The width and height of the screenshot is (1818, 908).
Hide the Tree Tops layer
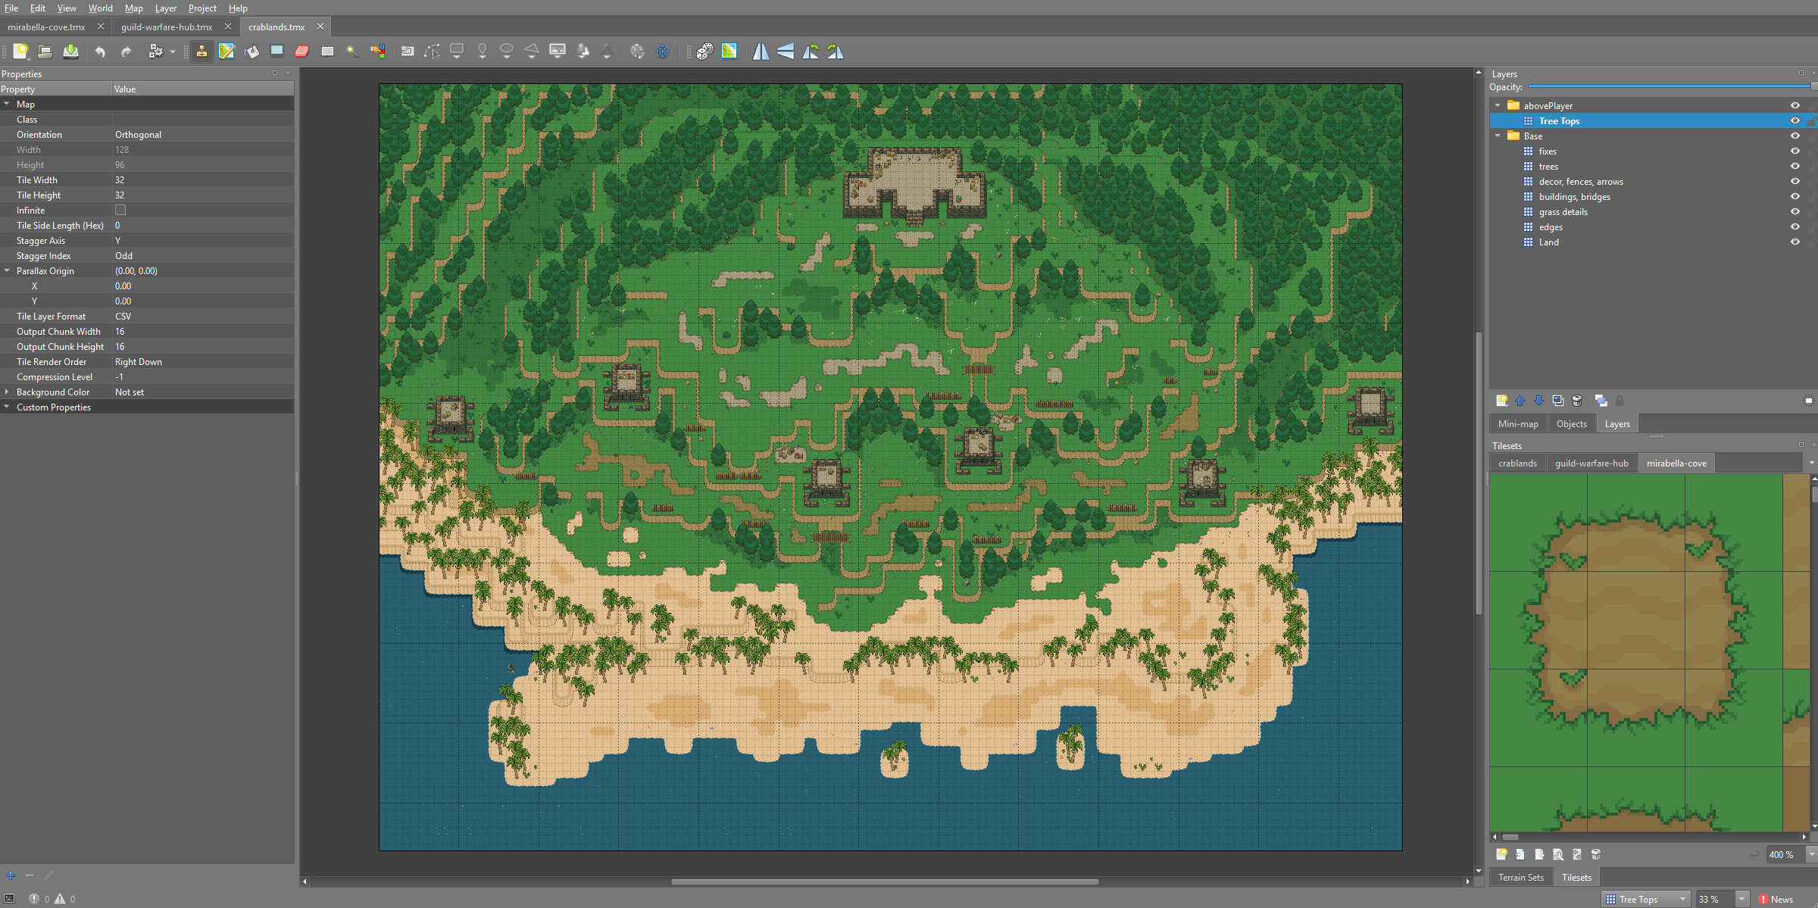(x=1795, y=121)
